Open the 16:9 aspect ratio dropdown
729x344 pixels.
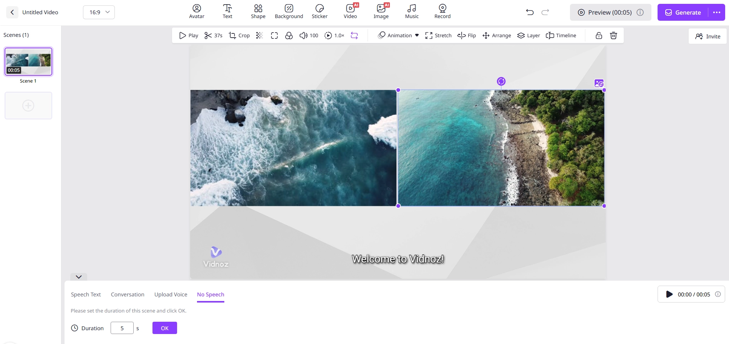click(99, 12)
